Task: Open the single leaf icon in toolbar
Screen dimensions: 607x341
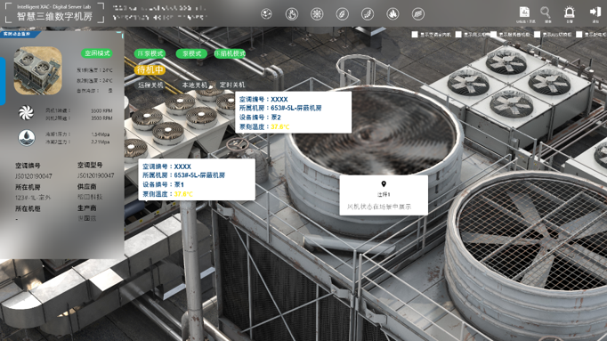Action: pos(342,14)
